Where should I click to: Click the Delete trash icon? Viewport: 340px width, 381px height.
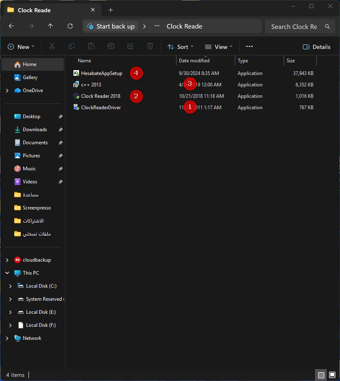150,46
